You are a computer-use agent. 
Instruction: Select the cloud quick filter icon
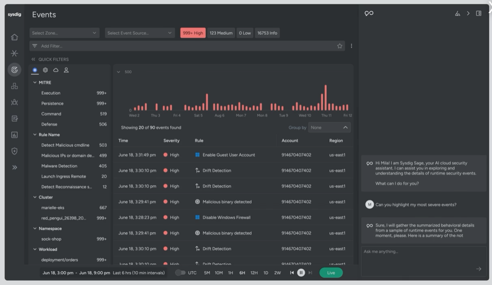tap(56, 70)
